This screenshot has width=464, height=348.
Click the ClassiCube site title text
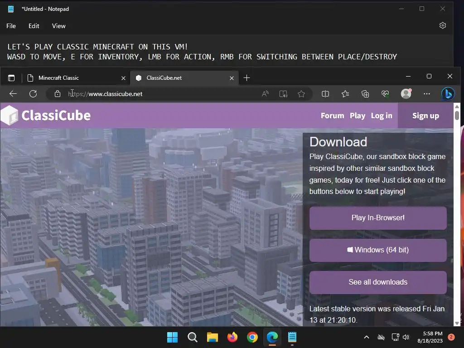[x=56, y=116]
